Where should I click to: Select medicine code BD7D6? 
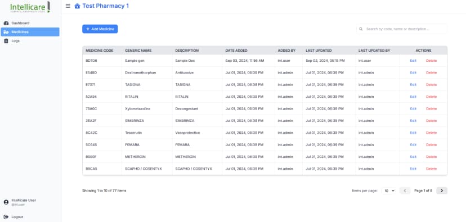click(x=91, y=61)
